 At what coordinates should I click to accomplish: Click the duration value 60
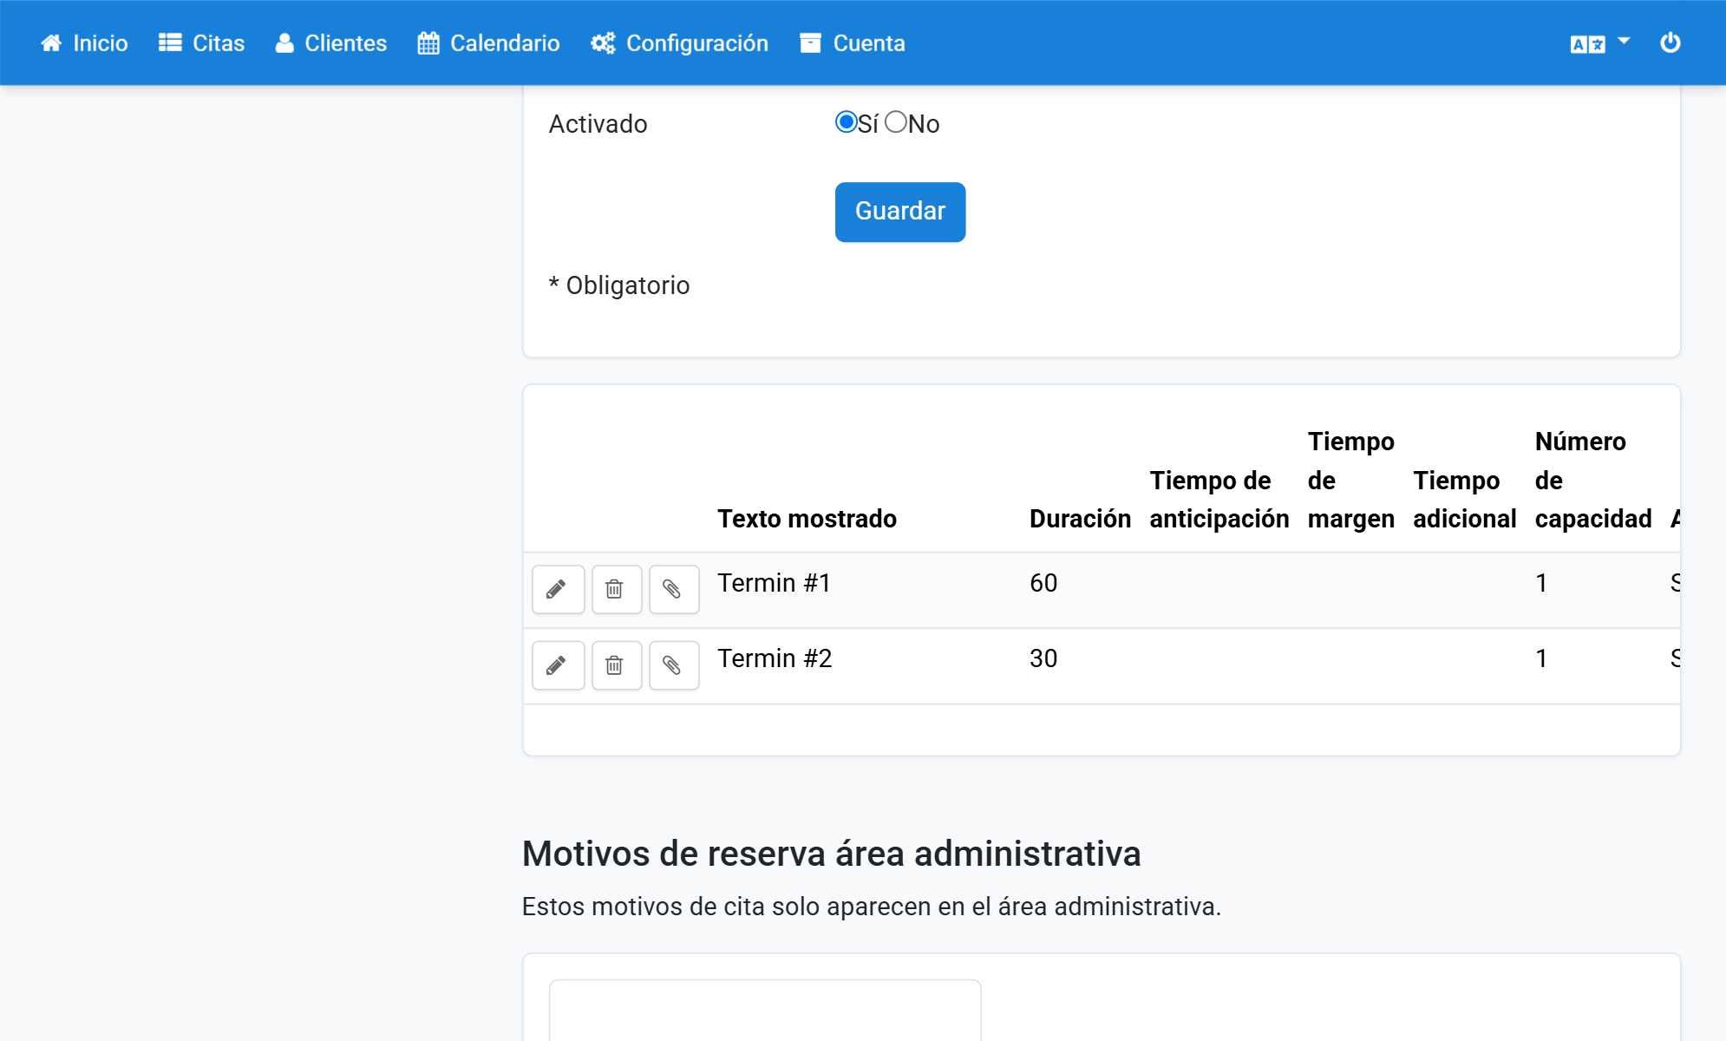[x=1043, y=583]
